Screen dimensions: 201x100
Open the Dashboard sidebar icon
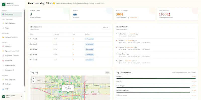[x=3, y=14]
